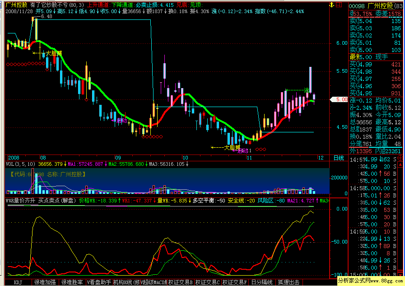The width and height of the screenshot is (405, 286).
Task: Click the 分析家公式网 www.88gg.com link
Action: pos(371,280)
